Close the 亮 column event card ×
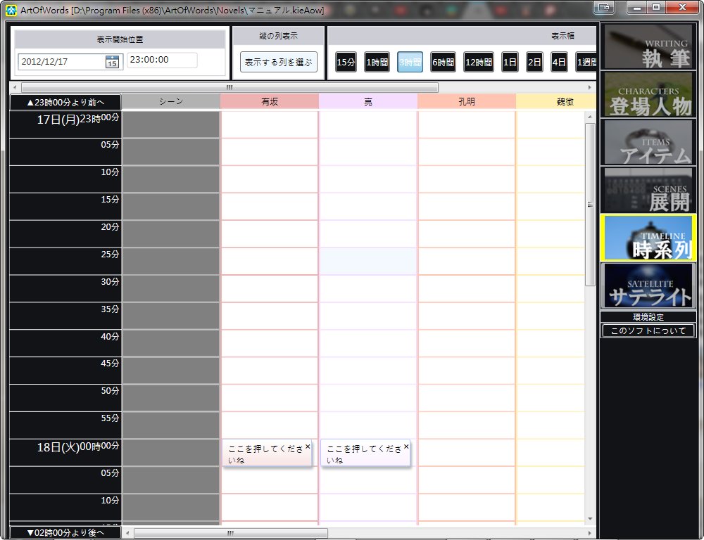704x540 pixels. coord(406,446)
